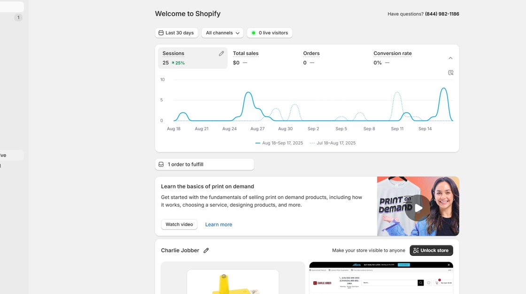The height and width of the screenshot is (294, 526).
Task: Click the green 25% sessions change indicator
Action: click(178, 63)
